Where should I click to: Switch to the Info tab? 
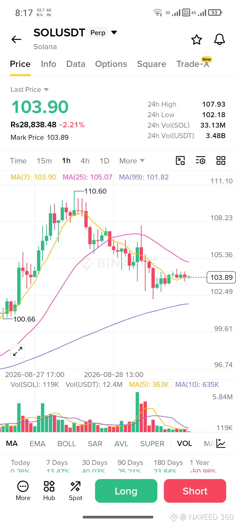pos(49,64)
